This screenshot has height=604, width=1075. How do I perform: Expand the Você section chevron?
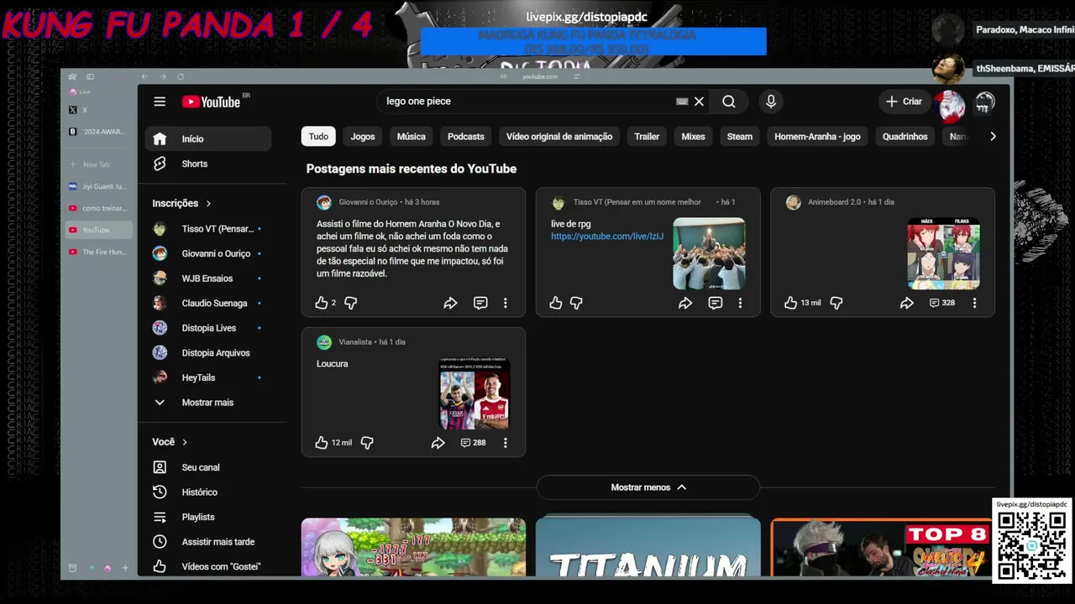185,442
